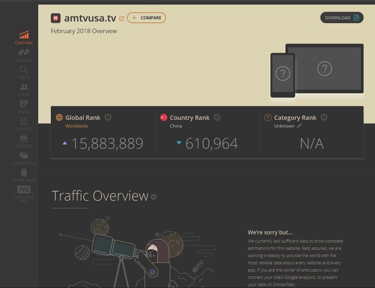375x288 pixels.
Task: Open SimilarWeb PRO in the sidebar
Action: point(24,193)
